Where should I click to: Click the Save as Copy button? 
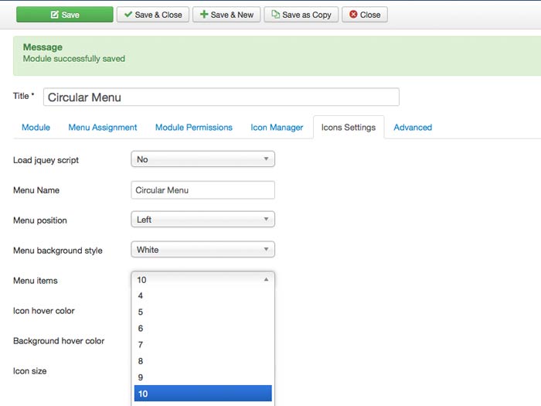[x=301, y=15]
